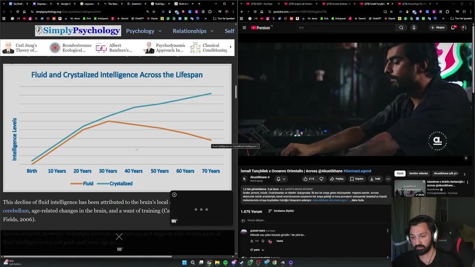Open YouTube notifications bell
Image resolution: width=475 pixels, height=267 pixels.
453,27
